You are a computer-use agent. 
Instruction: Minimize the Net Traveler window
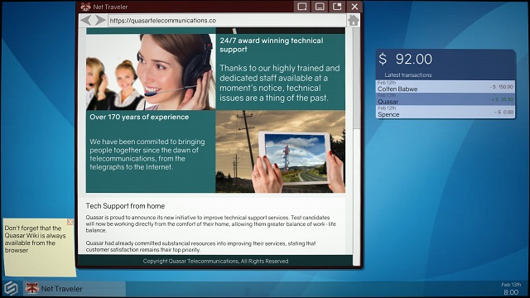click(320, 7)
